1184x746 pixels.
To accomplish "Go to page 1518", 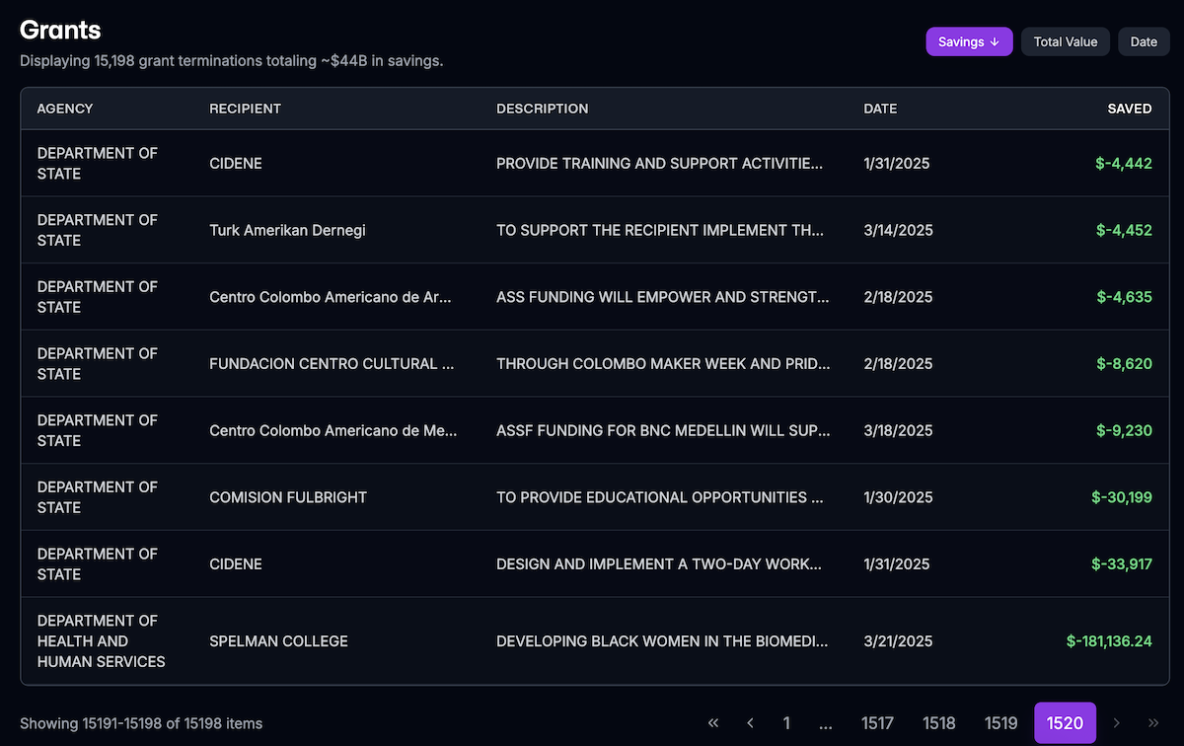I will pyautogui.click(x=939, y=722).
